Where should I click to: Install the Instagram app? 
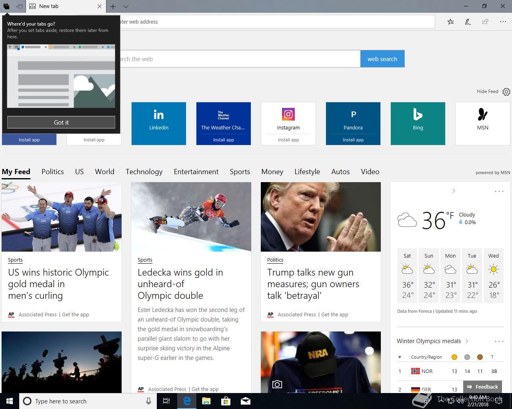[288, 140]
